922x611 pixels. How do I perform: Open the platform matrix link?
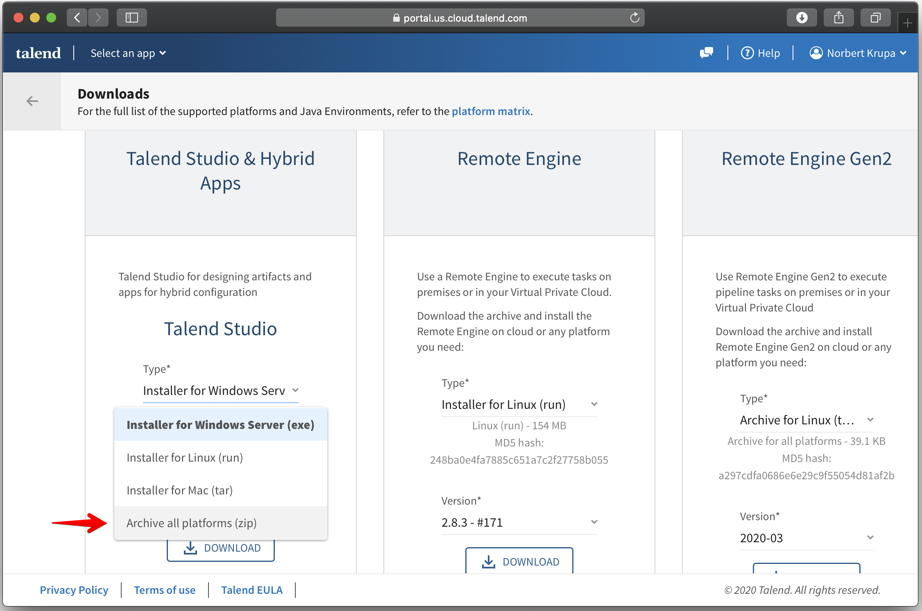click(490, 111)
